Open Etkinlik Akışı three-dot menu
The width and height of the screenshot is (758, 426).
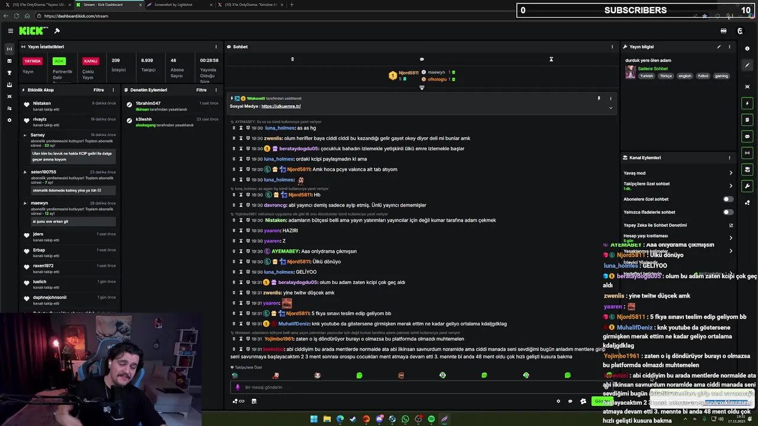113,90
